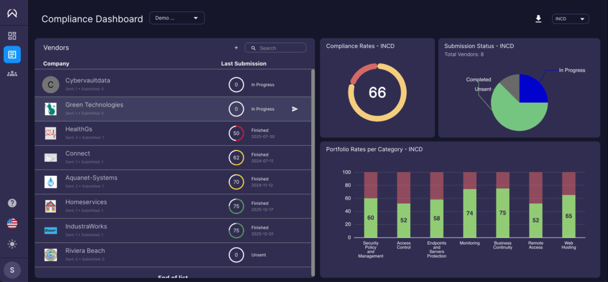Viewport: 608px width, 282px height.
Task: Click the Web Hosting bar showing 65
Action: (569, 216)
